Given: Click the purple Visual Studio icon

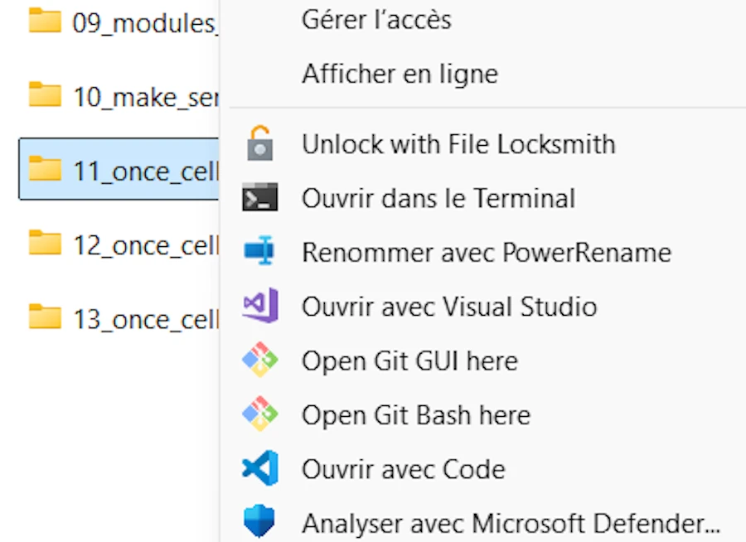Looking at the screenshot, I should click(x=260, y=306).
